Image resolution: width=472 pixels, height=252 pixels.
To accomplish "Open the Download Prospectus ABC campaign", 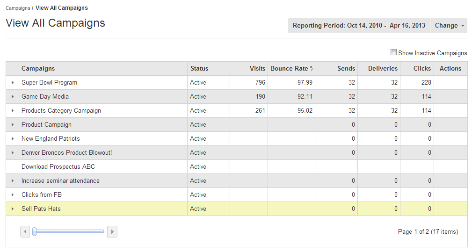I will click(58, 166).
